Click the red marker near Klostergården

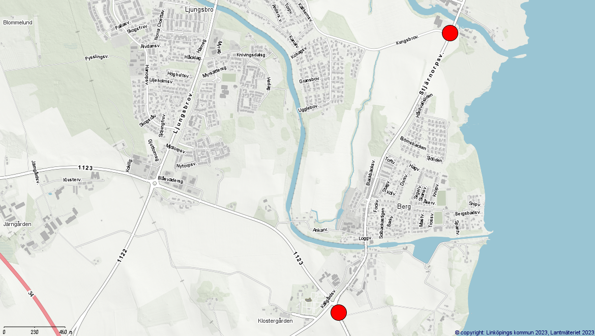pyautogui.click(x=339, y=312)
